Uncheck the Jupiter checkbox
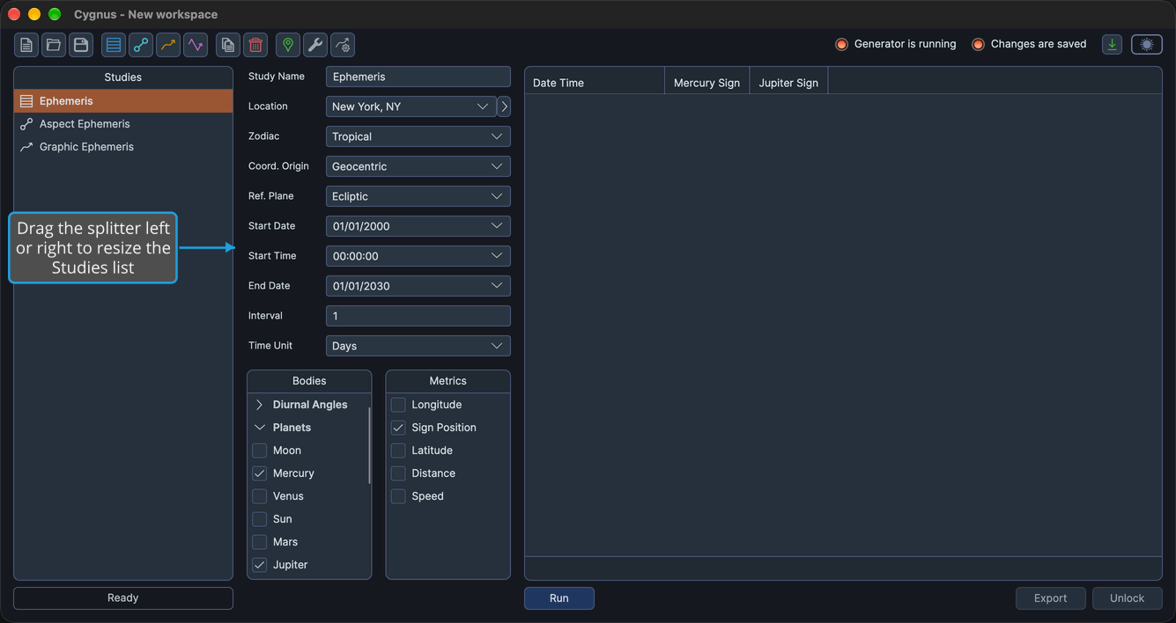1176x623 pixels. pyautogui.click(x=260, y=565)
